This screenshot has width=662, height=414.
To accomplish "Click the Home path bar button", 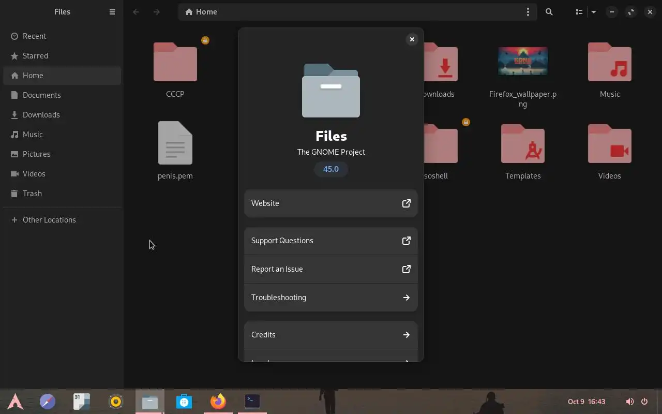I will coord(201,12).
